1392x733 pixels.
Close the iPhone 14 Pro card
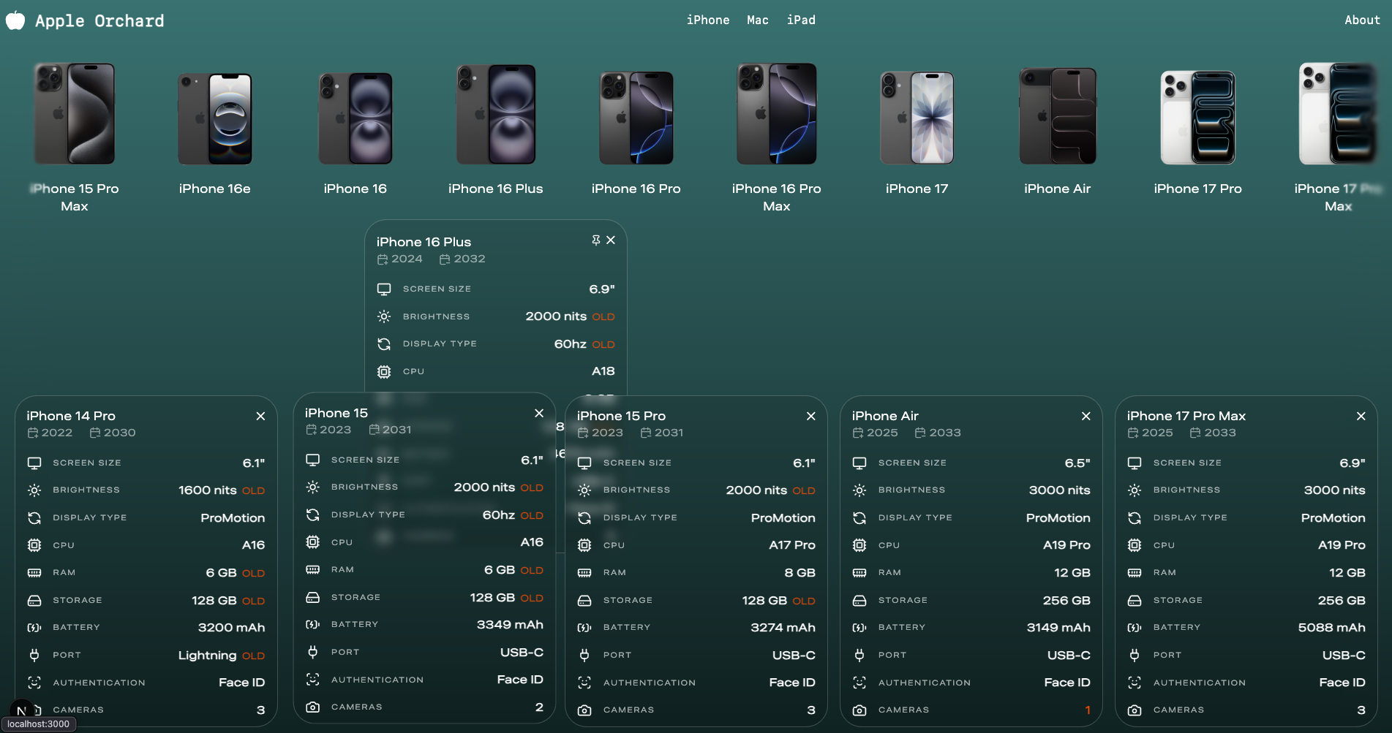[260, 416]
